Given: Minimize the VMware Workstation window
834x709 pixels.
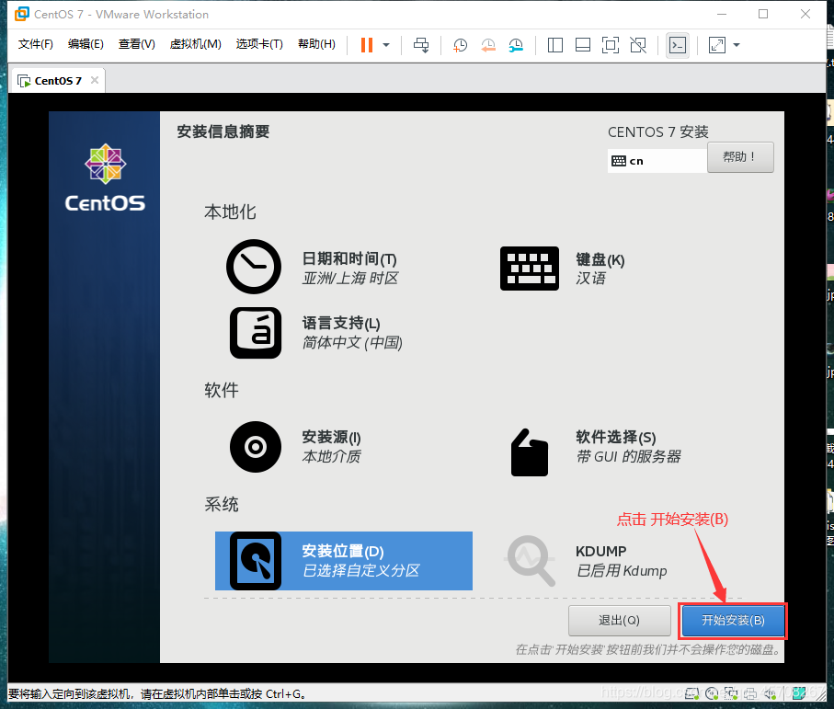Looking at the screenshot, I should (x=722, y=14).
